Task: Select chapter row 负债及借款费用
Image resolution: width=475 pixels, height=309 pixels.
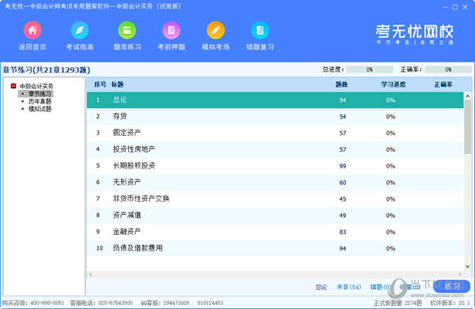Action: (x=275, y=248)
